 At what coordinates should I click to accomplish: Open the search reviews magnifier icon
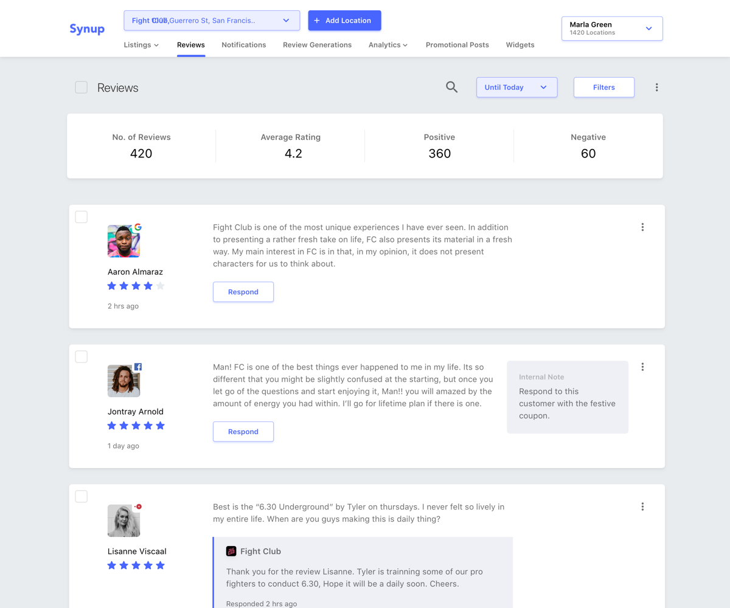(451, 87)
